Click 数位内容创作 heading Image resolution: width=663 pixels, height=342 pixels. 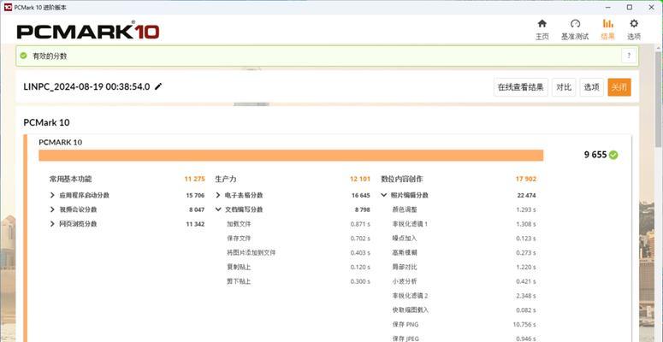point(402,179)
